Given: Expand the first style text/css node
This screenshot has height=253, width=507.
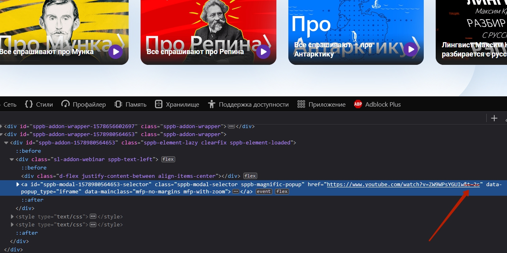Looking at the screenshot, I should click(12, 217).
